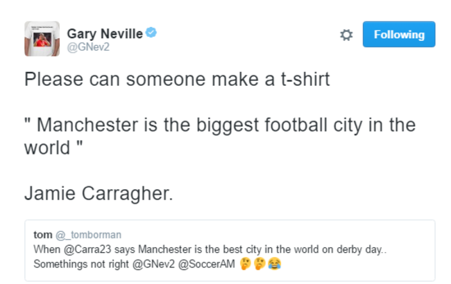Click the tears of joy emoji
The width and height of the screenshot is (451, 284).
pyautogui.click(x=275, y=264)
